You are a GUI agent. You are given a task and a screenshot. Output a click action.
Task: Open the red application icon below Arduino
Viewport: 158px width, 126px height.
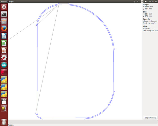pyautogui.click(x=4, y=72)
